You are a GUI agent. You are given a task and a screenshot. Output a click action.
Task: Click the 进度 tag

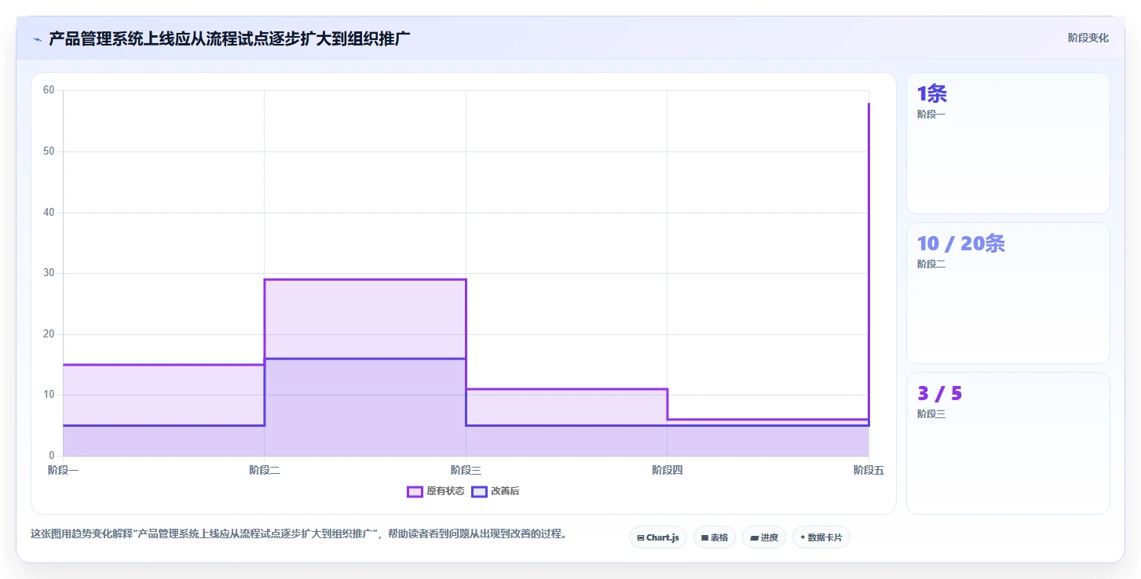764,537
